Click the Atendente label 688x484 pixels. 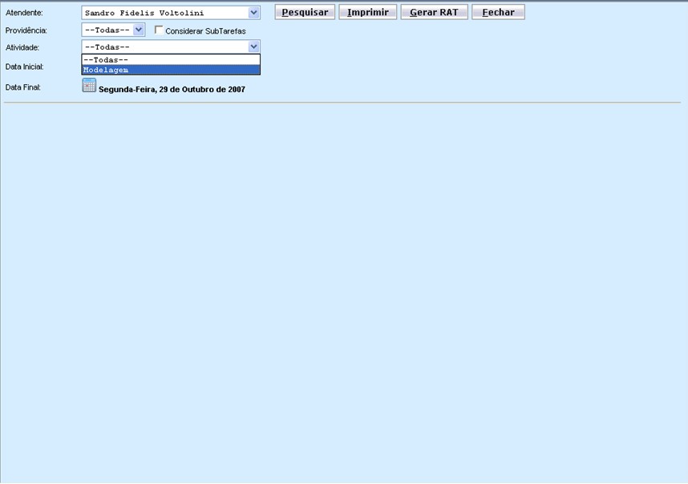(24, 13)
